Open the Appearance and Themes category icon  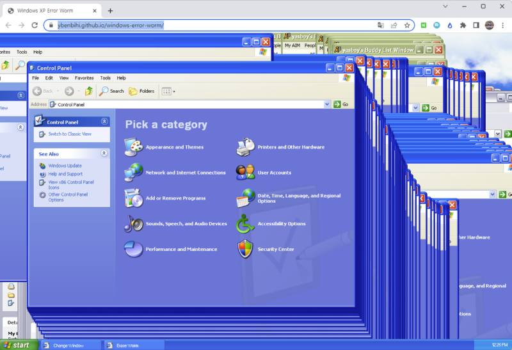[x=134, y=147]
